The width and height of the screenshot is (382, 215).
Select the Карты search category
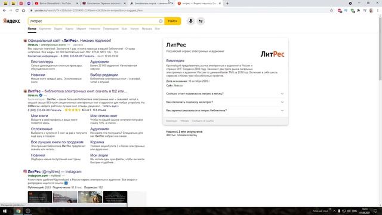69,29
